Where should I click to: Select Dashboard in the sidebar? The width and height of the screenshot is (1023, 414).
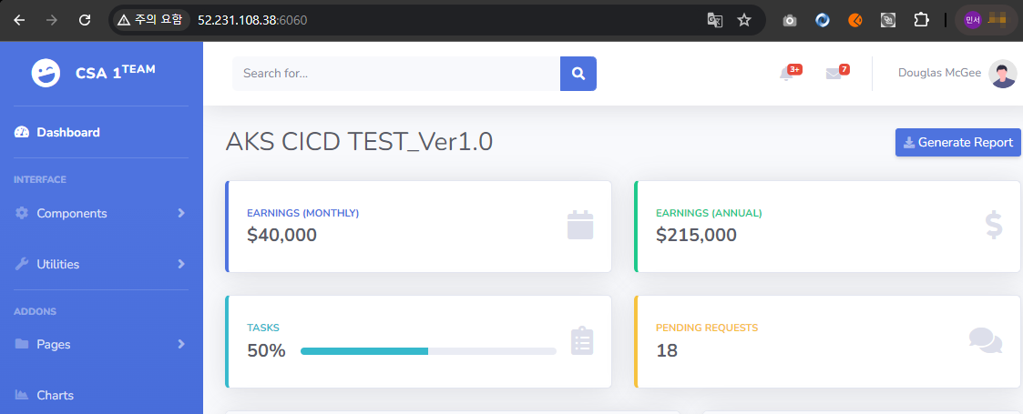pyautogui.click(x=101, y=132)
